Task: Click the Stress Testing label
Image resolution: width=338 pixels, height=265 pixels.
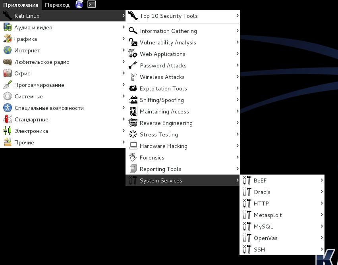Action: pos(158,134)
